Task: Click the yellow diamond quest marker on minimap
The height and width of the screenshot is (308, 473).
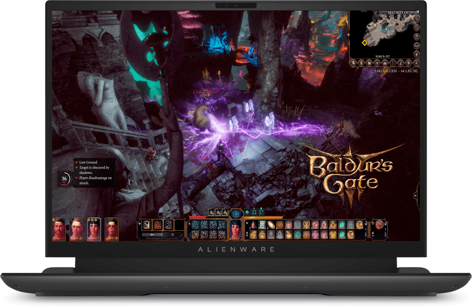Action: coord(364,43)
